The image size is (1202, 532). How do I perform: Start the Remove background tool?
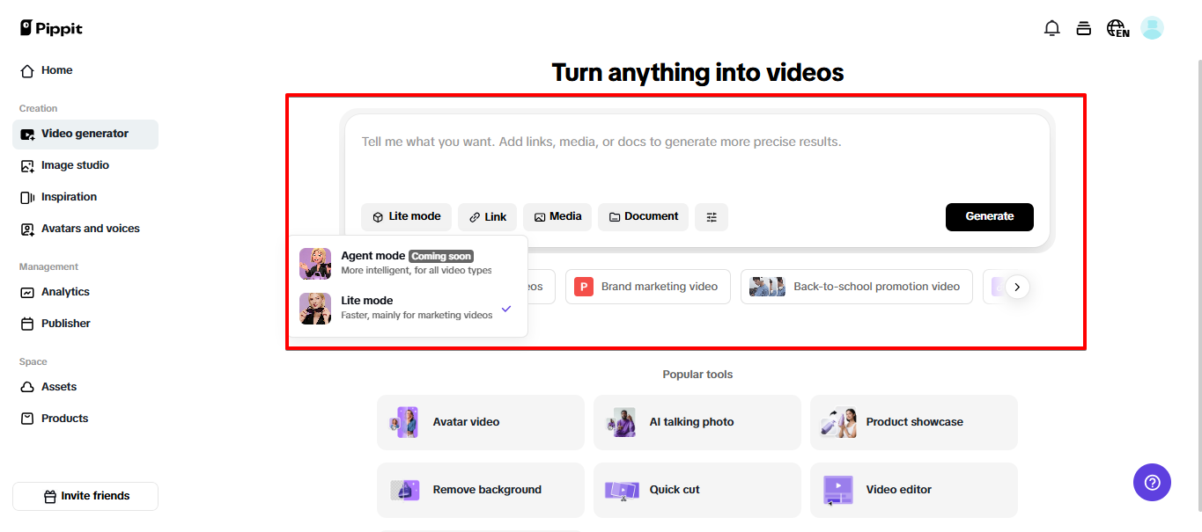click(x=480, y=490)
